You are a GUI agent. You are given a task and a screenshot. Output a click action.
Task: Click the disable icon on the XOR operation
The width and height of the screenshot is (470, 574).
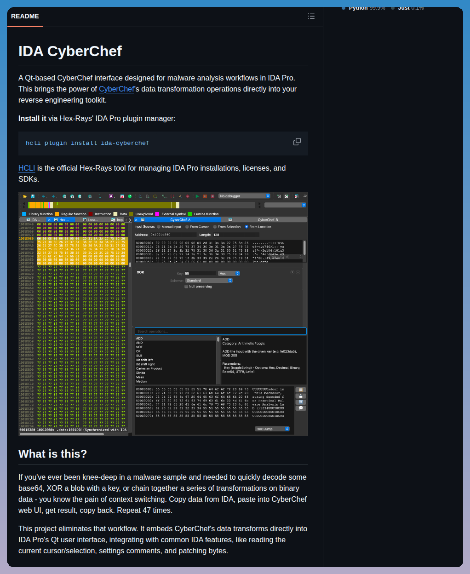[x=292, y=272]
